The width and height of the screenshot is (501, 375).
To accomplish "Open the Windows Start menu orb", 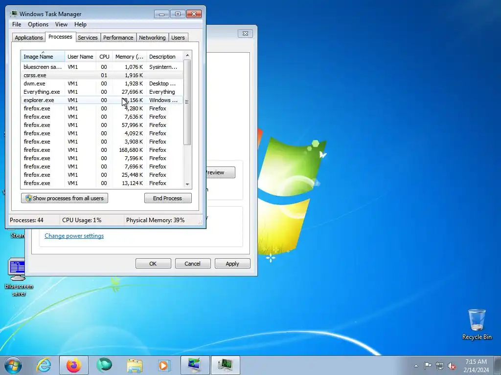I will coord(13,365).
